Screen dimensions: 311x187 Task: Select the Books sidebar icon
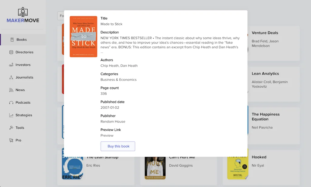click(12, 39)
